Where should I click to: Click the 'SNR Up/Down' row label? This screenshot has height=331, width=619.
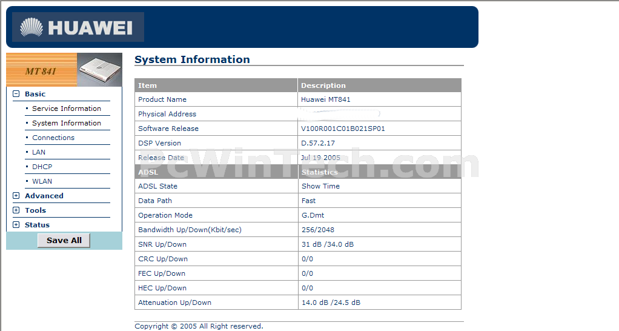(x=162, y=244)
